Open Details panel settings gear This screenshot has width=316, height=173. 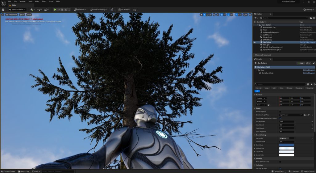click(314, 84)
